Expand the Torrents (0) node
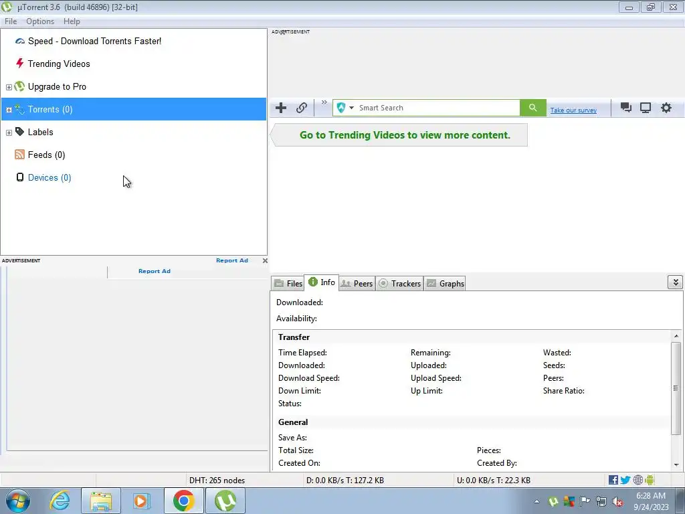The width and height of the screenshot is (685, 514). 9,110
